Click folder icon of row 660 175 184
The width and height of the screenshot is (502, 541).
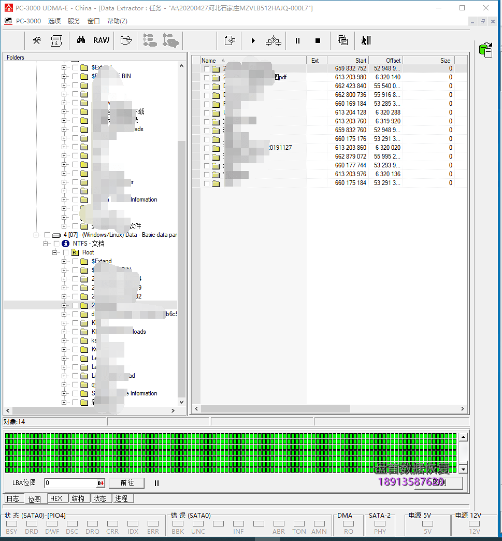pos(216,183)
